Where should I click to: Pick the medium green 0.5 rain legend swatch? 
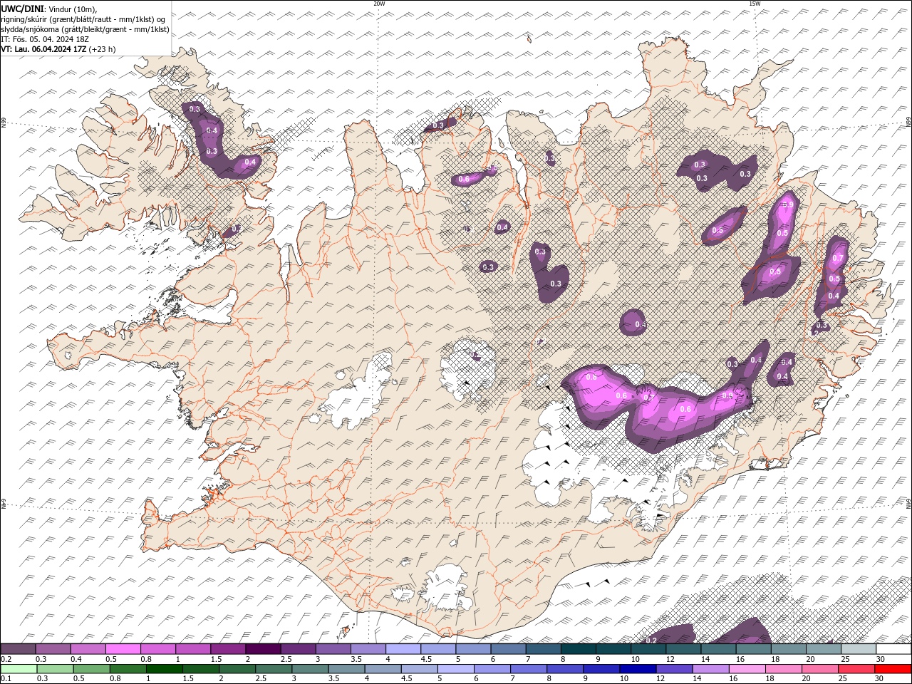[x=91, y=669]
